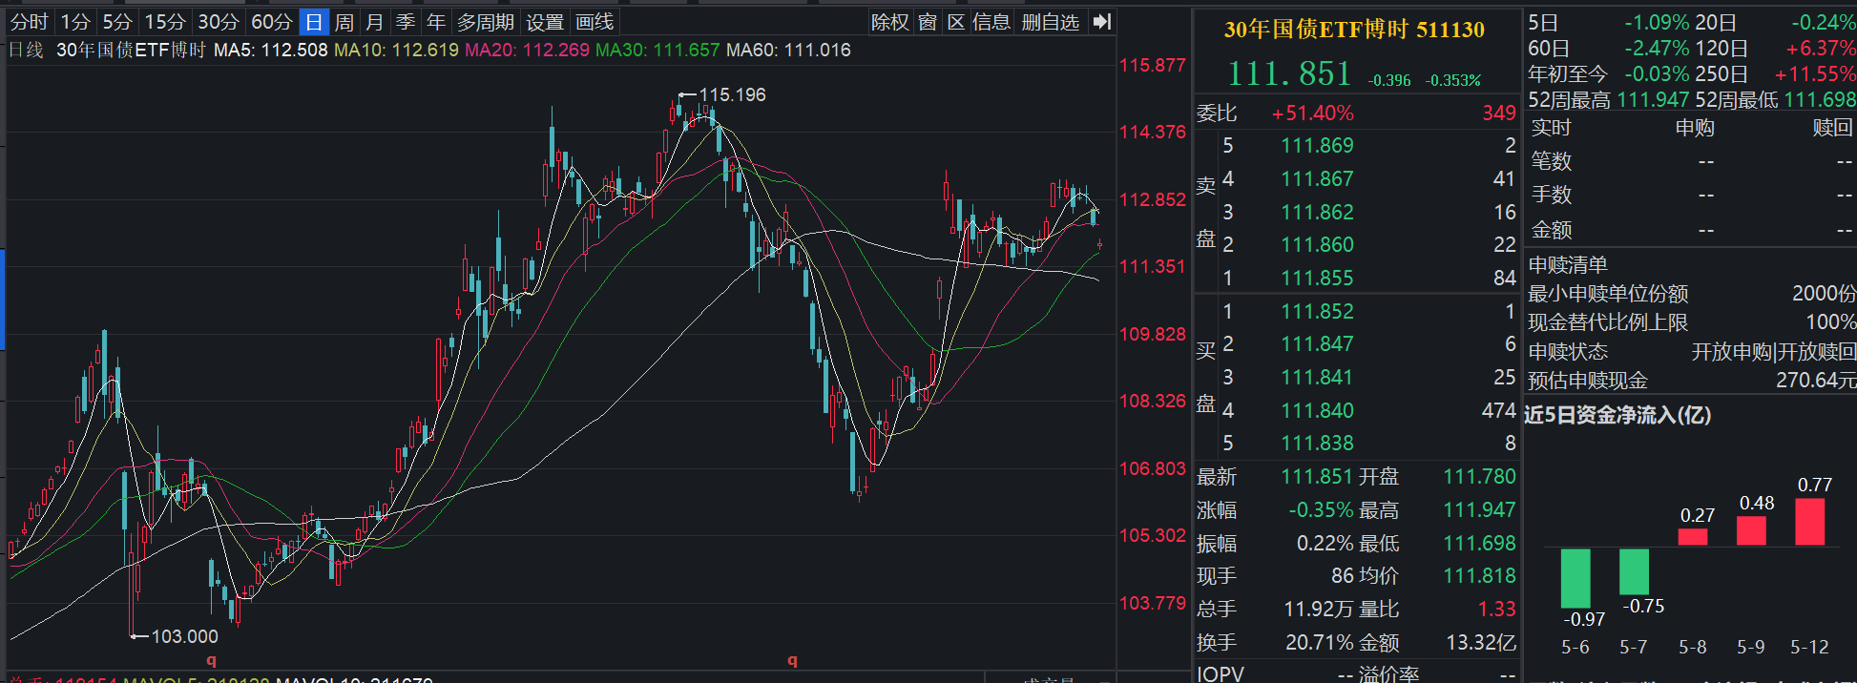The width and height of the screenshot is (1857, 683).
Task: Click the 区 range statistics icon
Action: pos(956,22)
